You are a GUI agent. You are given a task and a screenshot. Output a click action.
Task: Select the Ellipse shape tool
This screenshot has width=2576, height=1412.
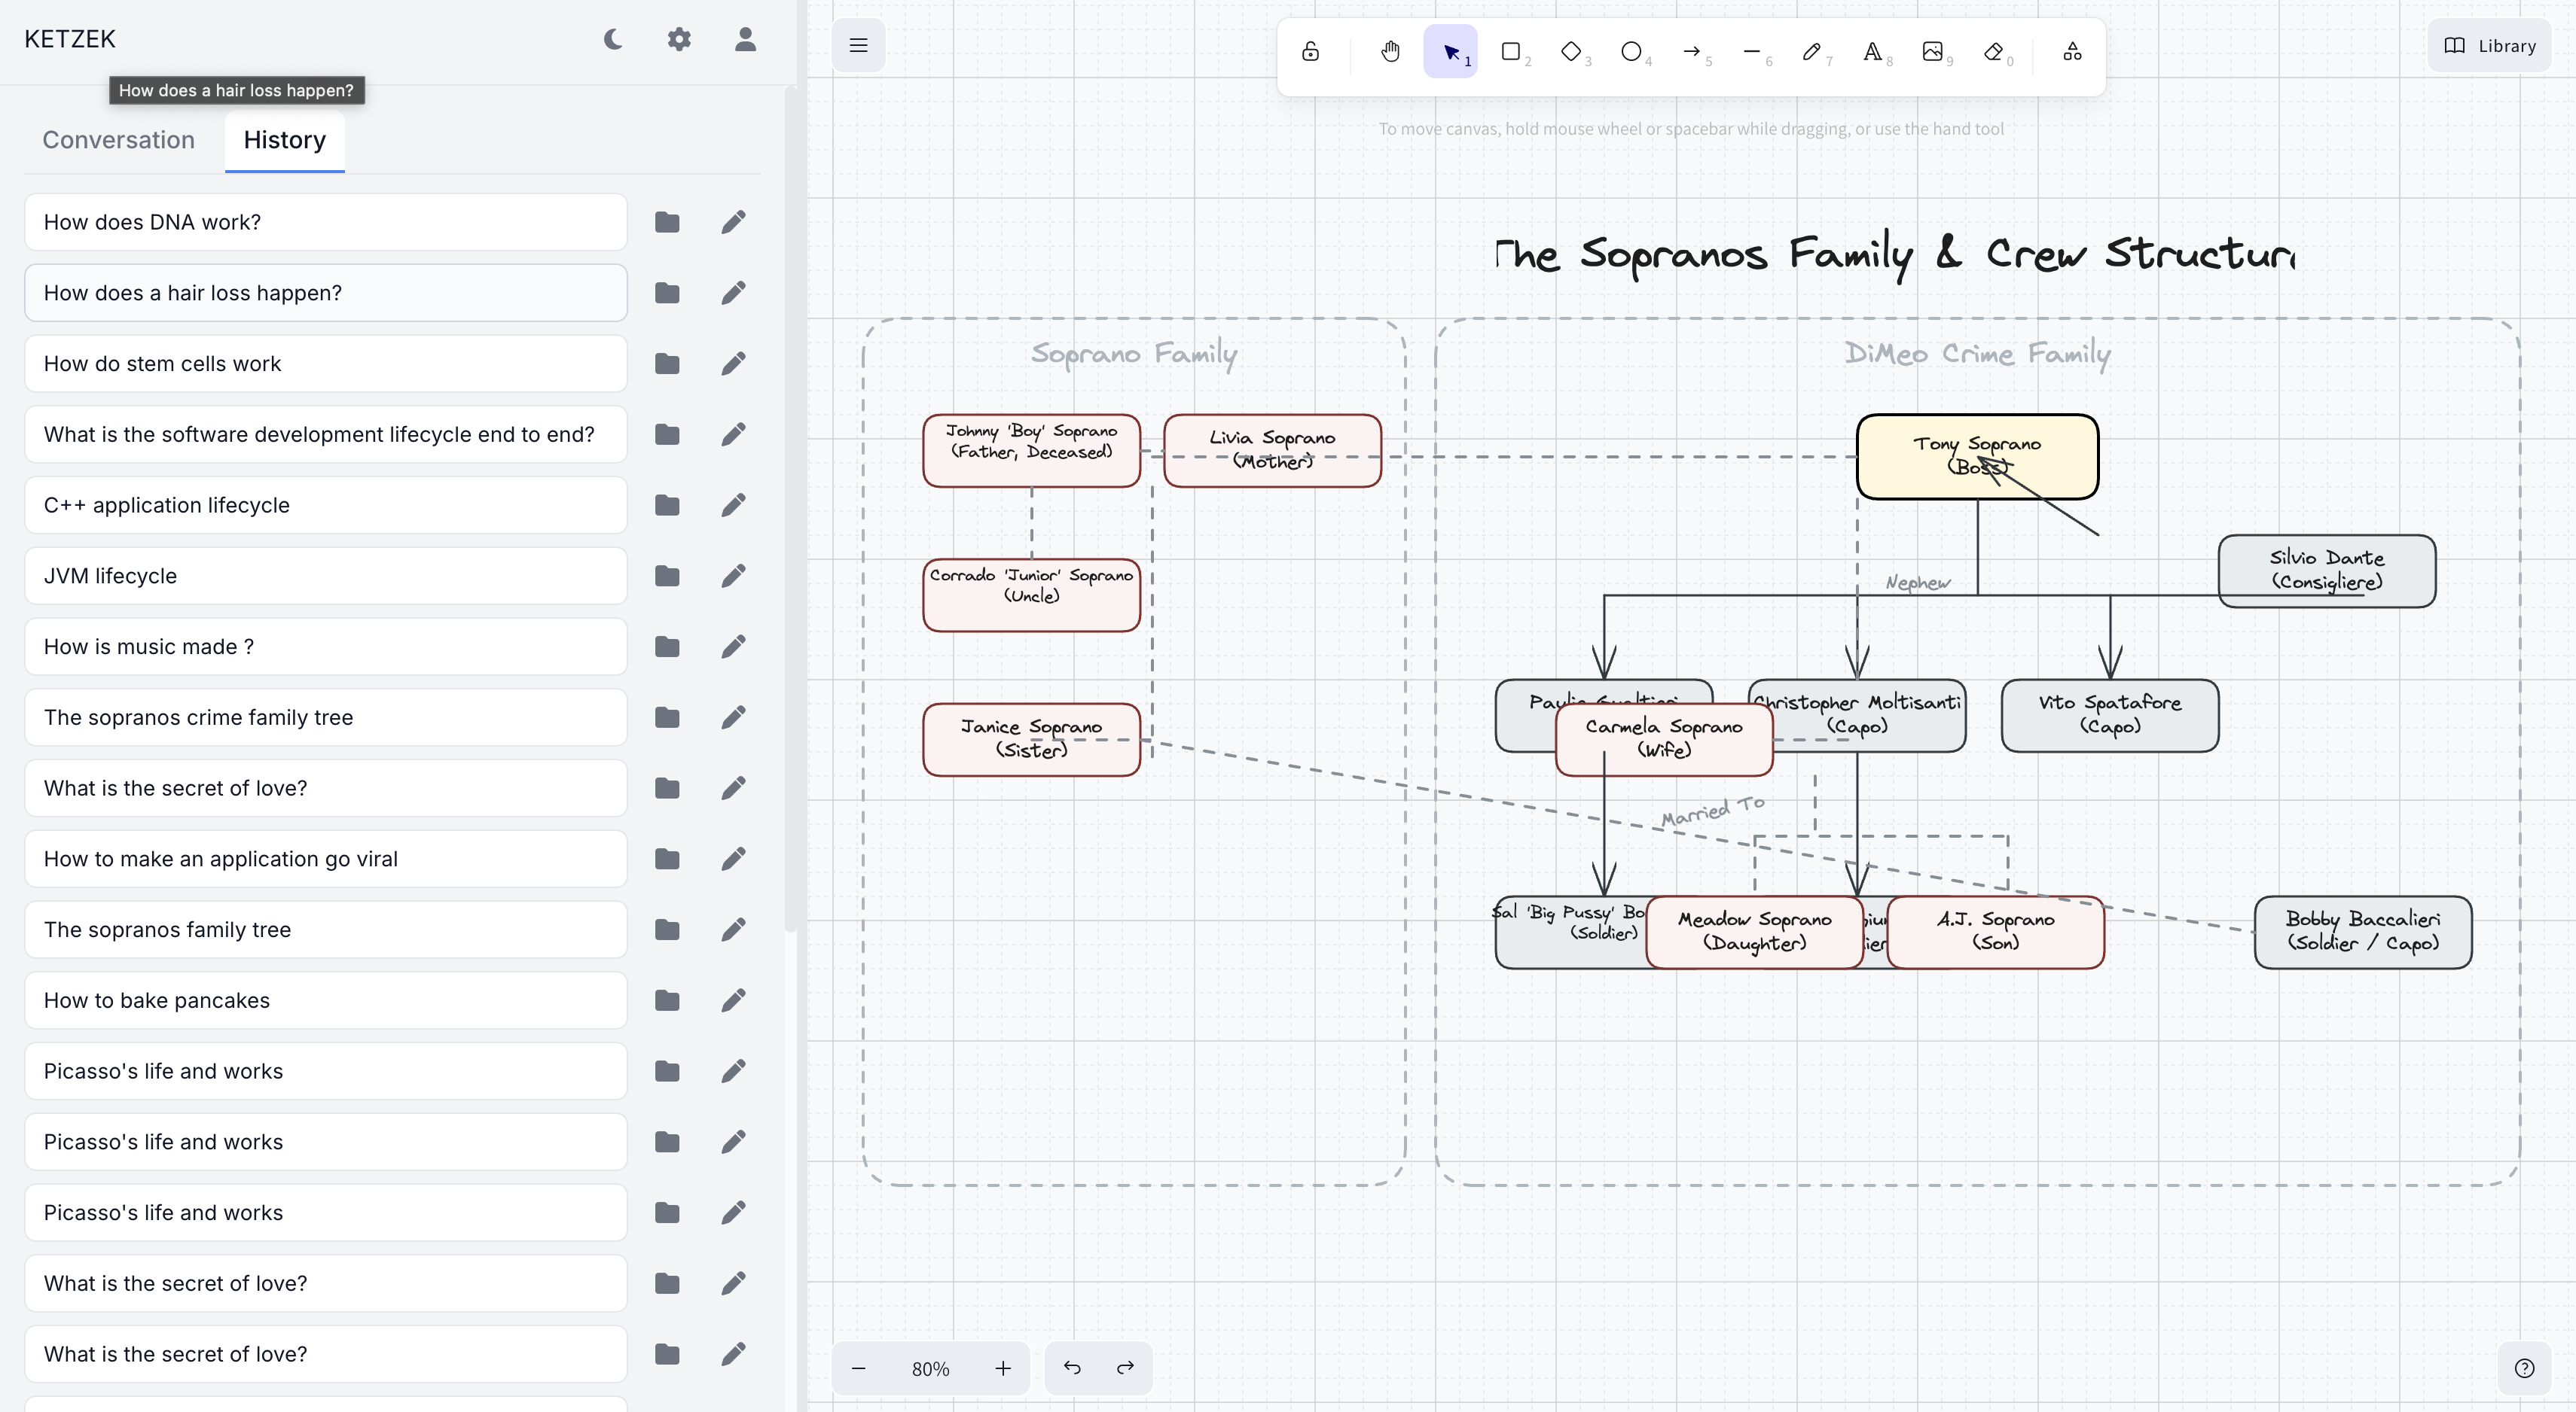(1631, 52)
